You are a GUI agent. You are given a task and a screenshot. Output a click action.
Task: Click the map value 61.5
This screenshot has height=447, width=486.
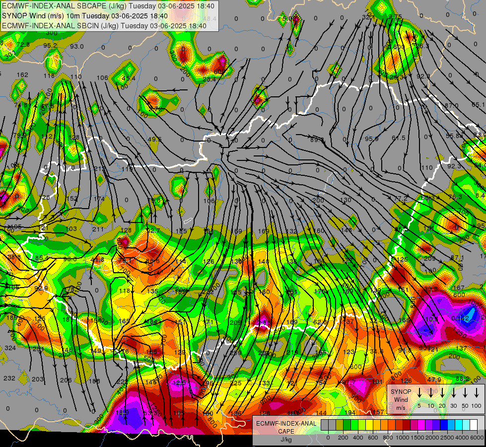398,138
